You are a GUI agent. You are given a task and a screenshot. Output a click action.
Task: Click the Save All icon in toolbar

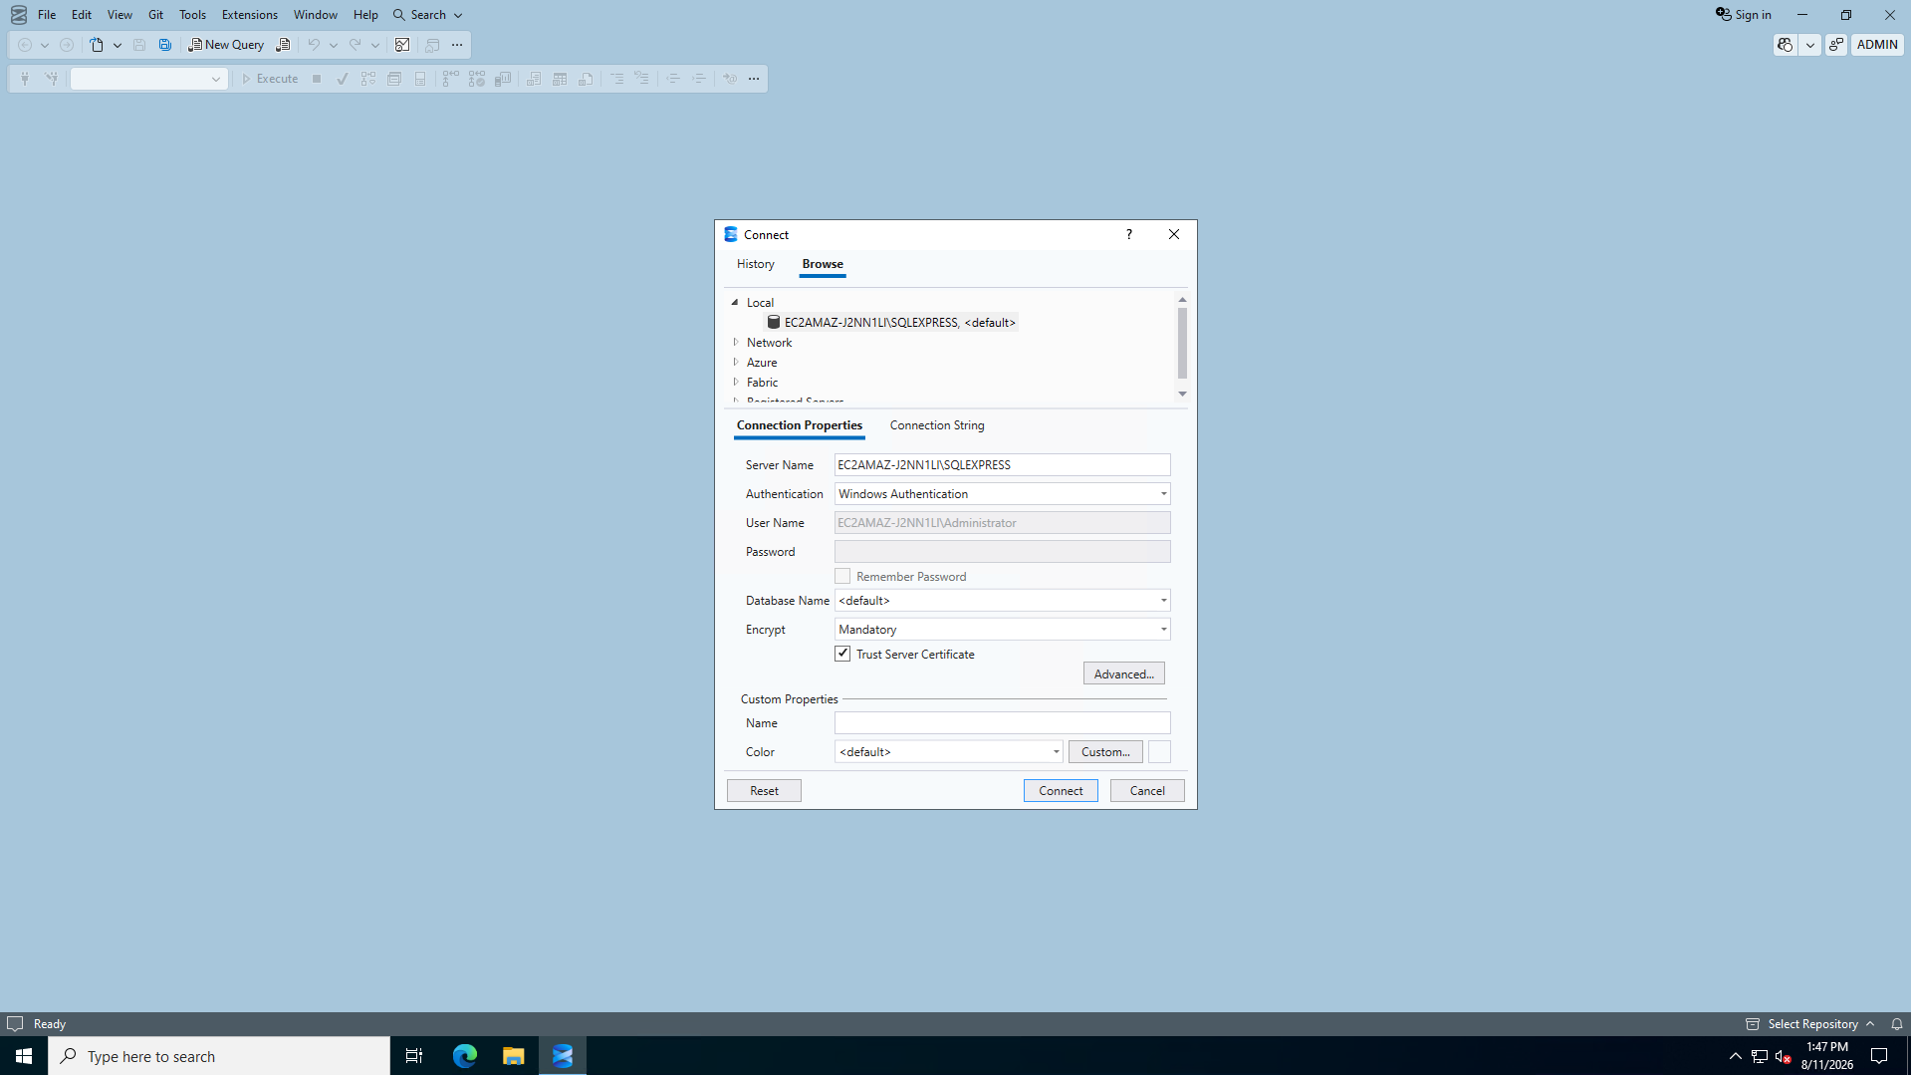165,45
